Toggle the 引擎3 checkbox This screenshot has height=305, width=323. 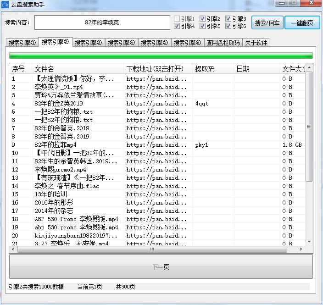228,18
